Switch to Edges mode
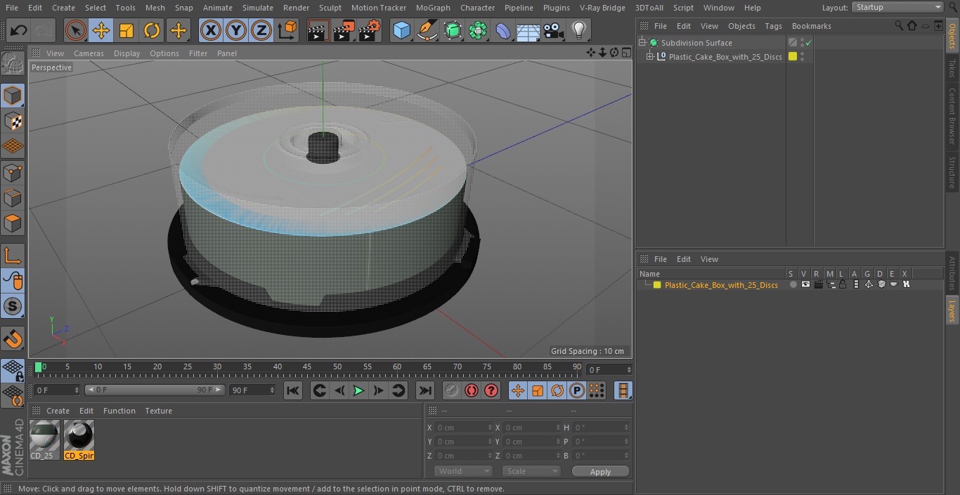 pyautogui.click(x=13, y=197)
